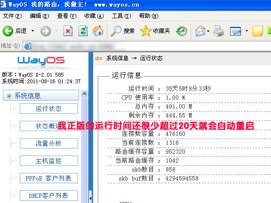
Task: Open the 状态概述 sidebar button
Action: pos(49,126)
